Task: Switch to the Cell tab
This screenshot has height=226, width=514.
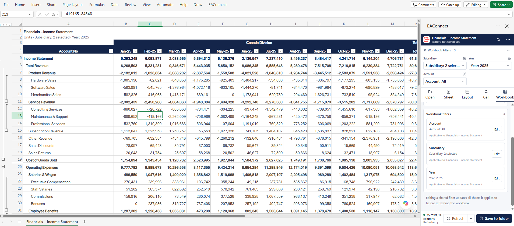Action: coord(486,94)
